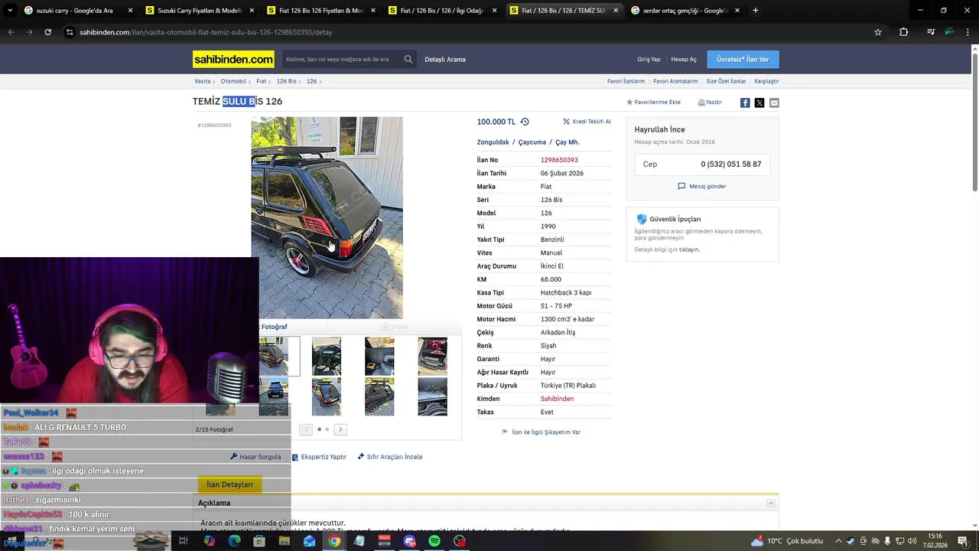Click the red Sahibinden Kimden value
This screenshot has height=551, width=979.
pos(557,399)
